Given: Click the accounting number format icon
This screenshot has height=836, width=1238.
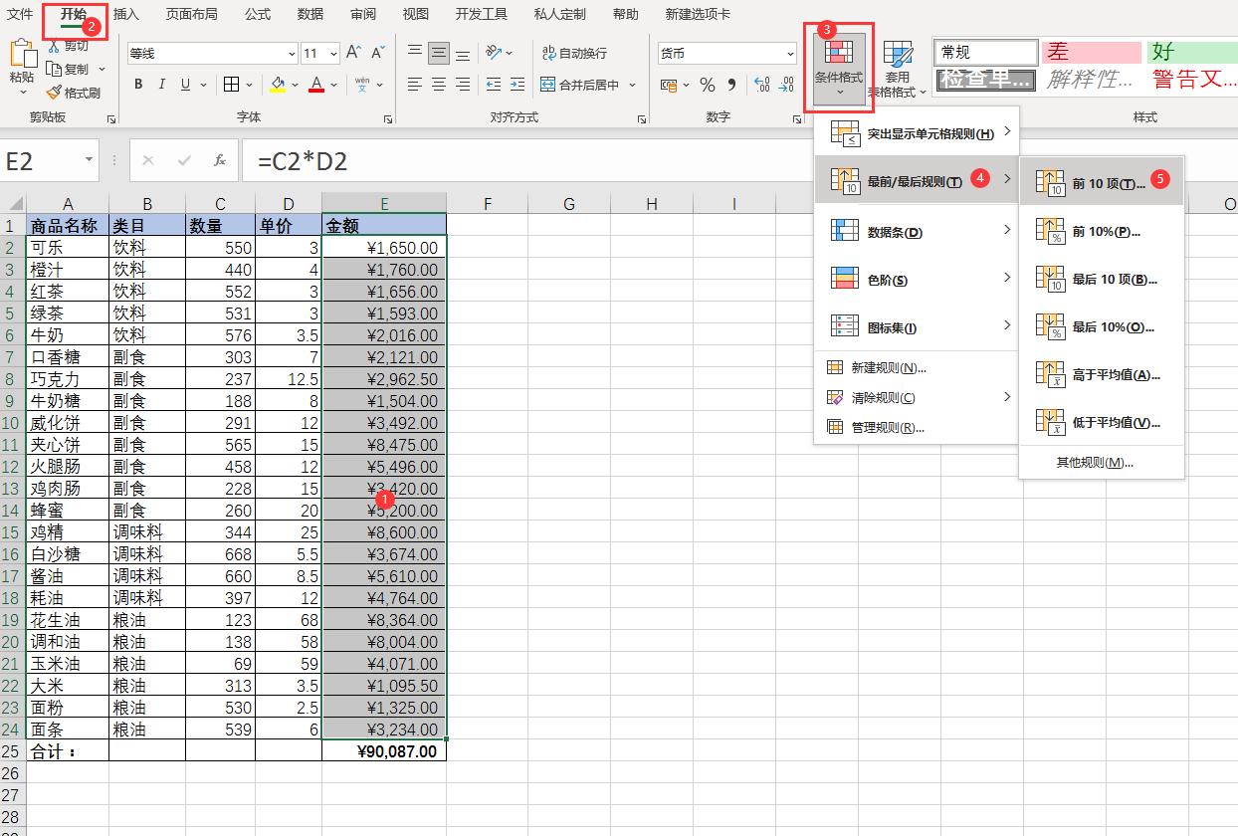Looking at the screenshot, I should pos(670,85).
